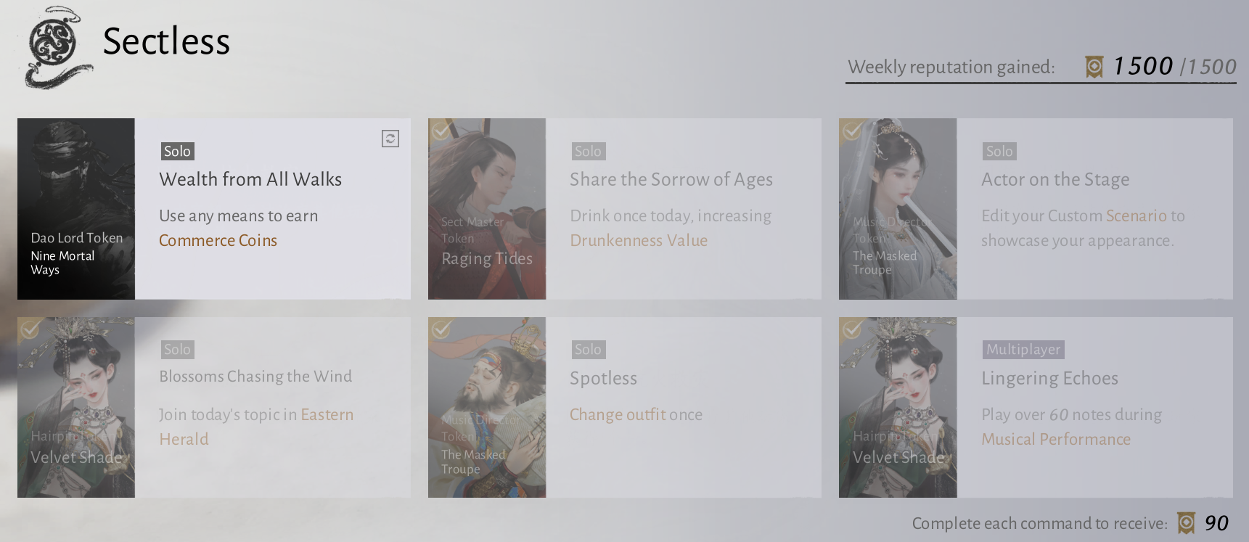1249x542 pixels.
Task: Refresh the Wealth from All Walks command
Action: click(390, 139)
